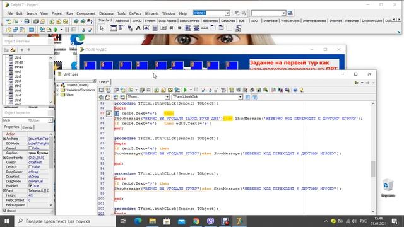Select the Unit1* editor tab

point(104,82)
